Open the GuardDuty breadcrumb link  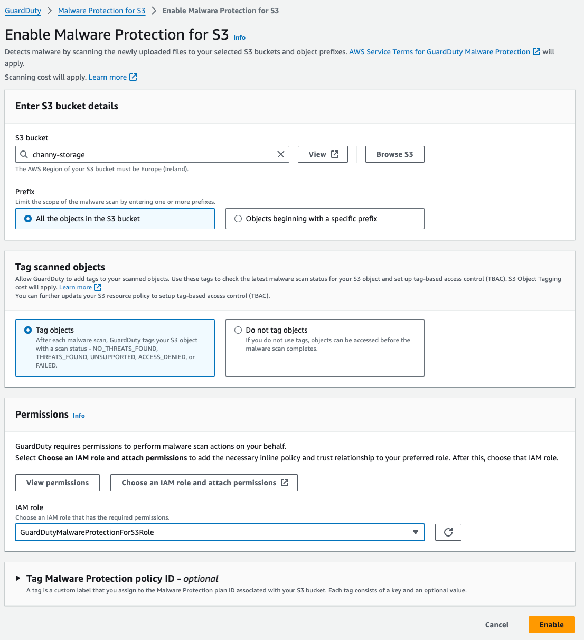point(23,11)
